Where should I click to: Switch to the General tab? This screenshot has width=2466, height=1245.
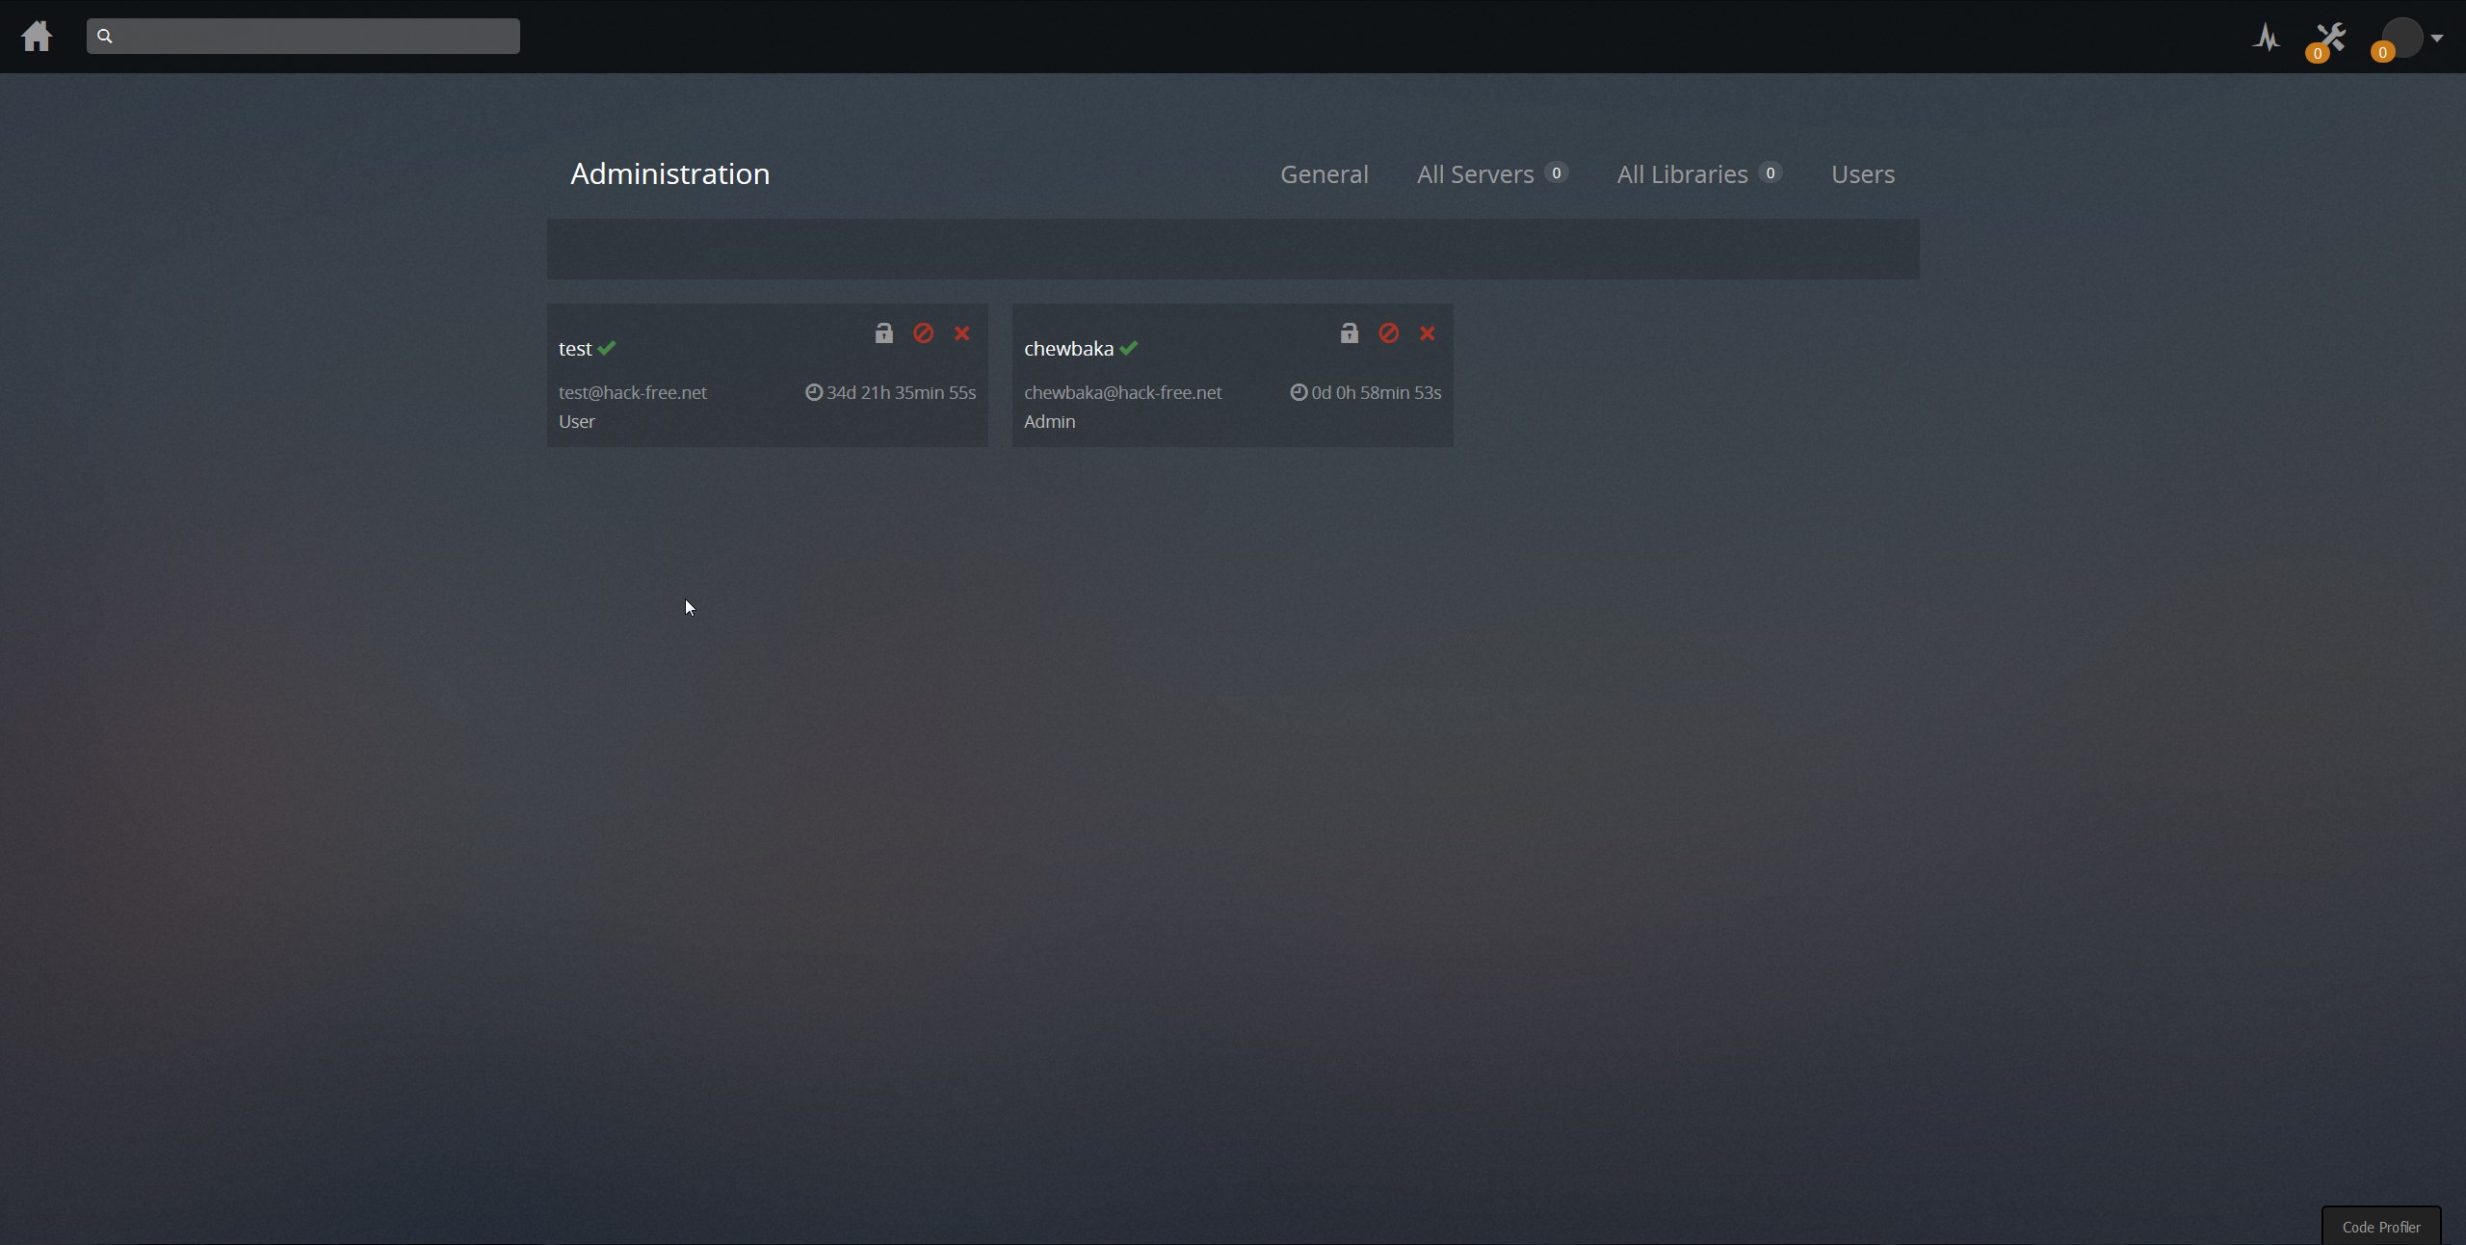[1324, 174]
